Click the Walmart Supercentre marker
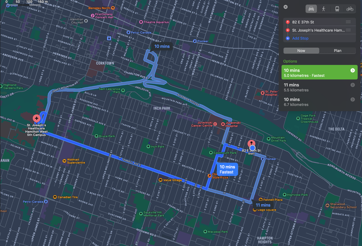The width and height of the screenshot is (362, 246). point(64,161)
